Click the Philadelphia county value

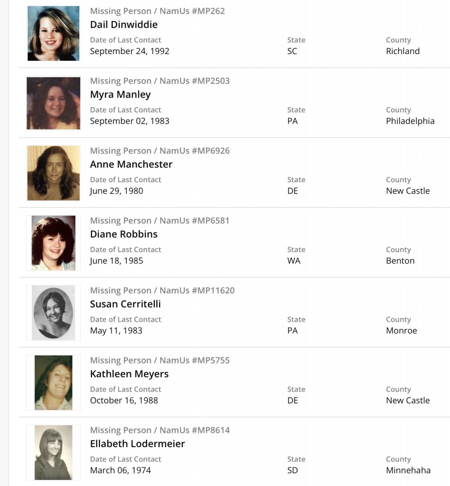point(410,121)
